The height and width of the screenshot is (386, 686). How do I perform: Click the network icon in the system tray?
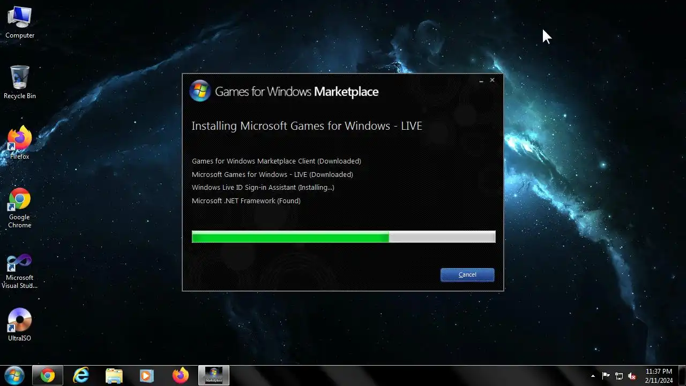click(x=619, y=376)
